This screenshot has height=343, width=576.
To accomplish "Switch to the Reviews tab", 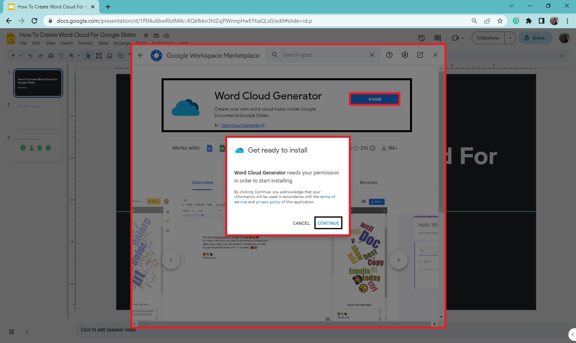I will pyautogui.click(x=368, y=182).
